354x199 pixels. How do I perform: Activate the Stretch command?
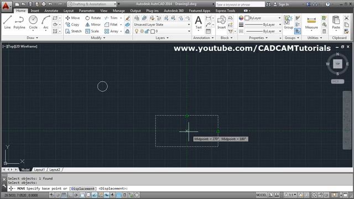click(74, 31)
